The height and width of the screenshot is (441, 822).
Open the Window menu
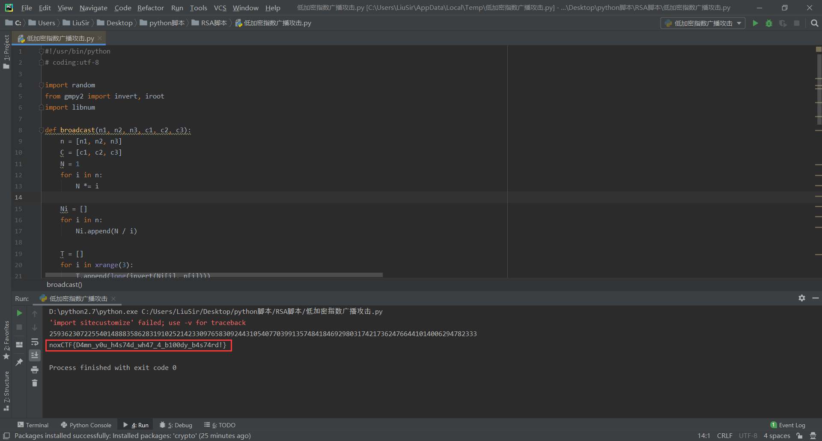(246, 8)
